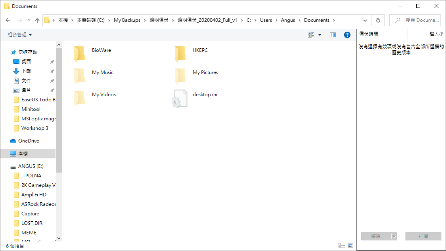
Task: Open Help with question mark icon
Action: coord(347,34)
